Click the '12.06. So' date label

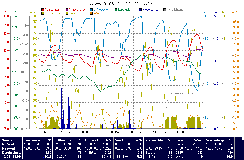click(x=183, y=132)
